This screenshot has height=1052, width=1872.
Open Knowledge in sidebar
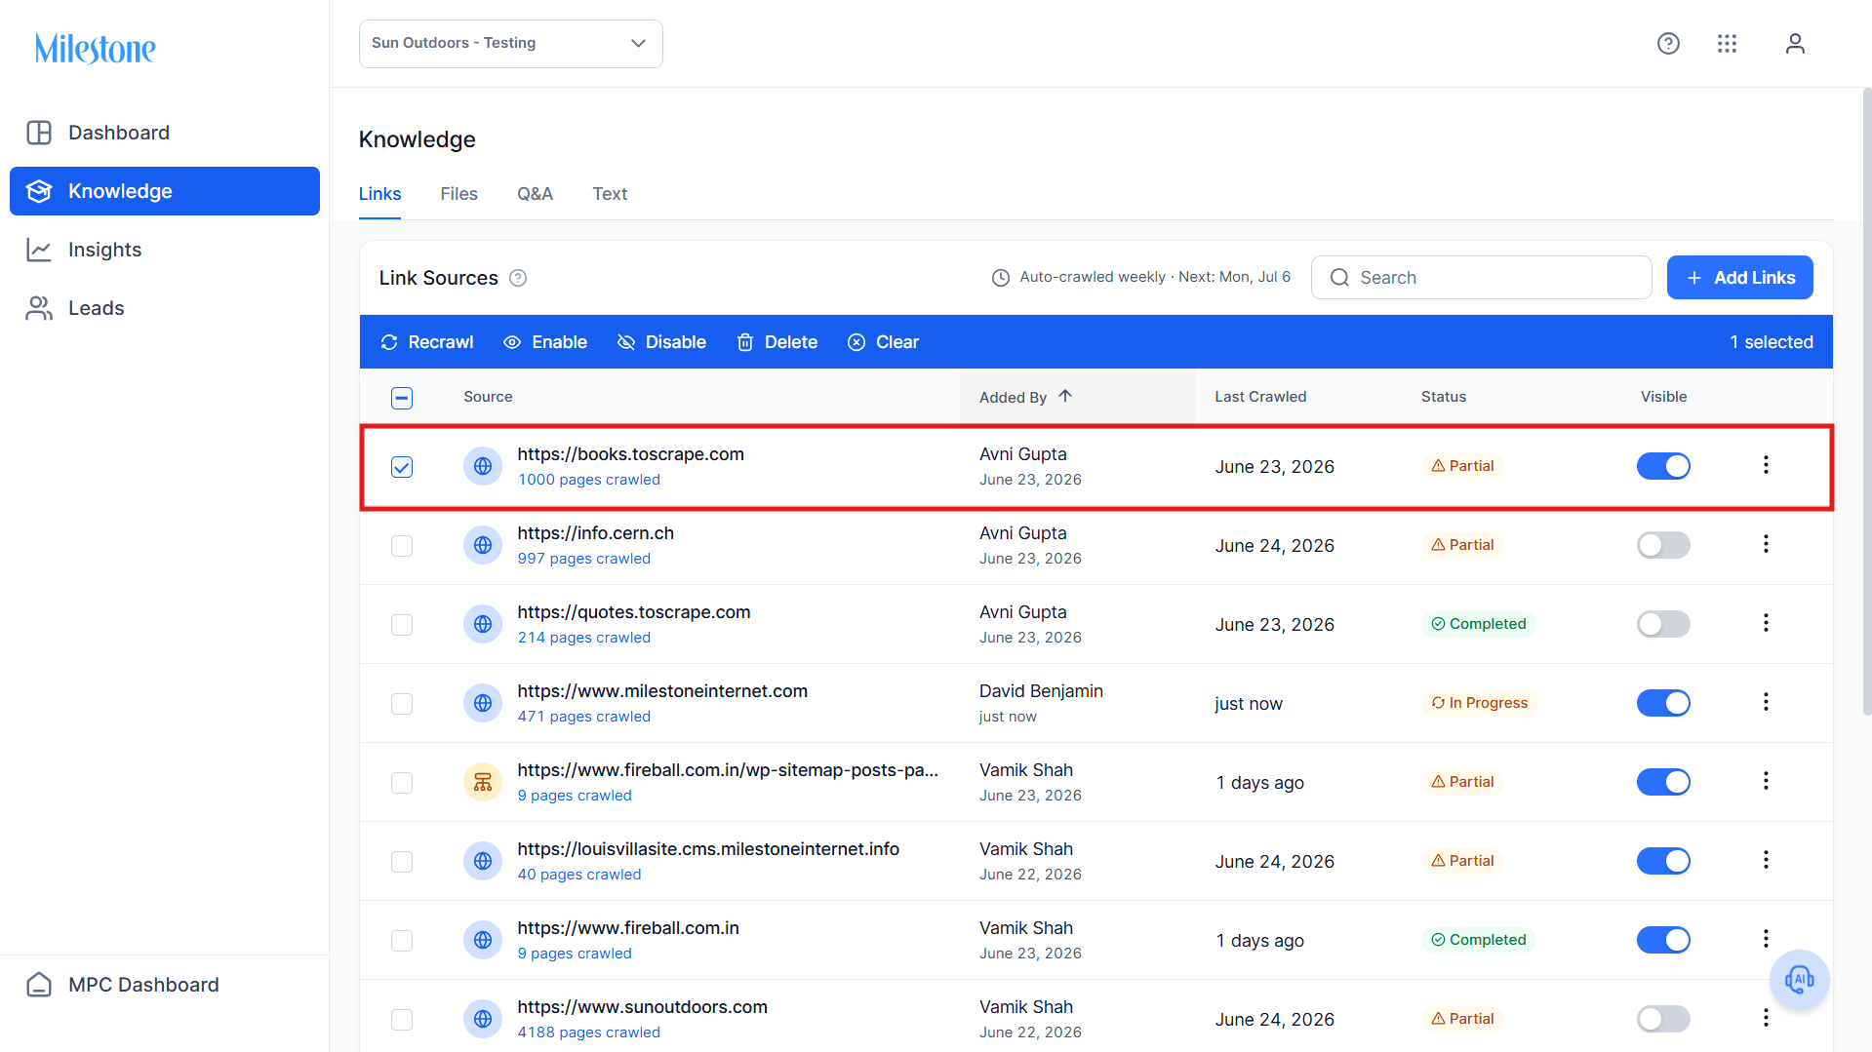click(x=165, y=191)
